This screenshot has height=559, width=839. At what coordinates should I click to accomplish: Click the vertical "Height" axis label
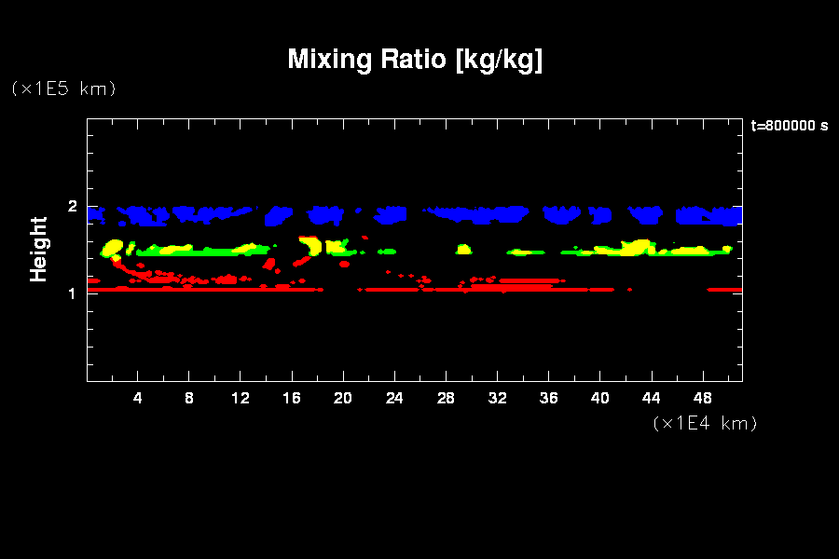pos(38,249)
